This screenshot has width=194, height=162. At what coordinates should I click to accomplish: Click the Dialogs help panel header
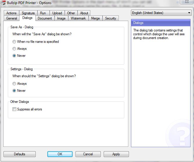click(161, 23)
